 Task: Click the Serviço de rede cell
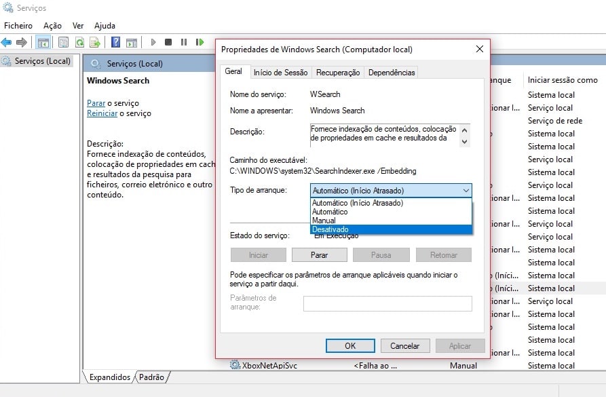[555, 121]
